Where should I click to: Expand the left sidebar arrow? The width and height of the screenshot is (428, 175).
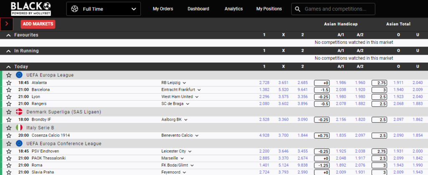[7, 24]
